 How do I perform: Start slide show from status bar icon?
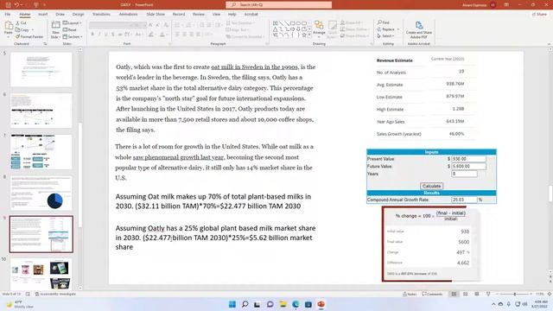488,294
